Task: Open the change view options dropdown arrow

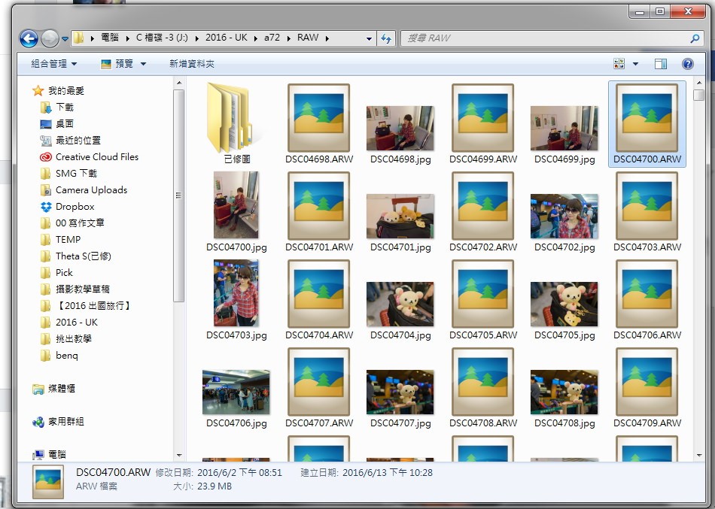Action: 635,65
